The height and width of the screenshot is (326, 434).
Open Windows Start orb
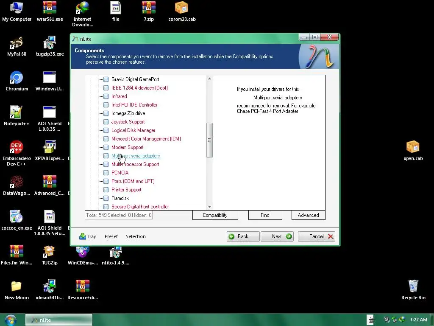click(x=11, y=320)
